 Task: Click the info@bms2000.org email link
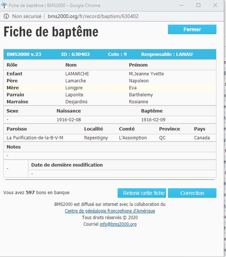(x=118, y=224)
